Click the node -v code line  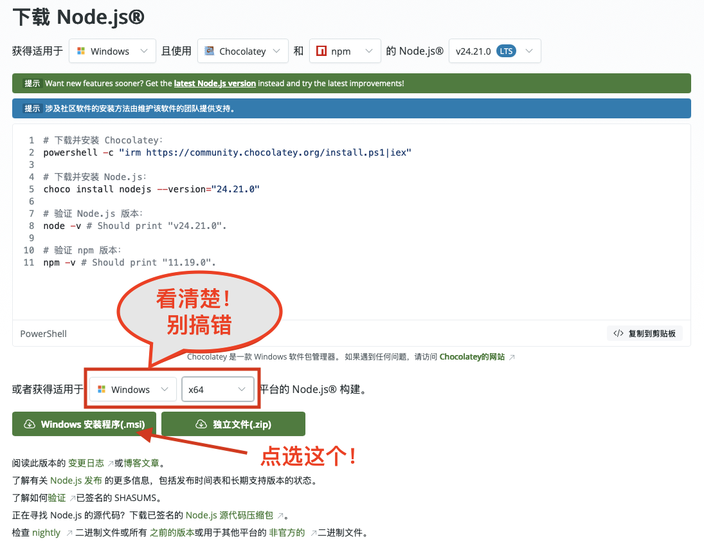[x=135, y=226]
